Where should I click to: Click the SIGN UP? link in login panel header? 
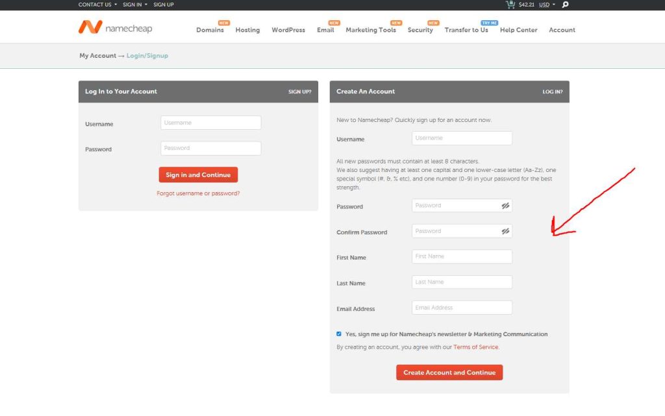(299, 92)
